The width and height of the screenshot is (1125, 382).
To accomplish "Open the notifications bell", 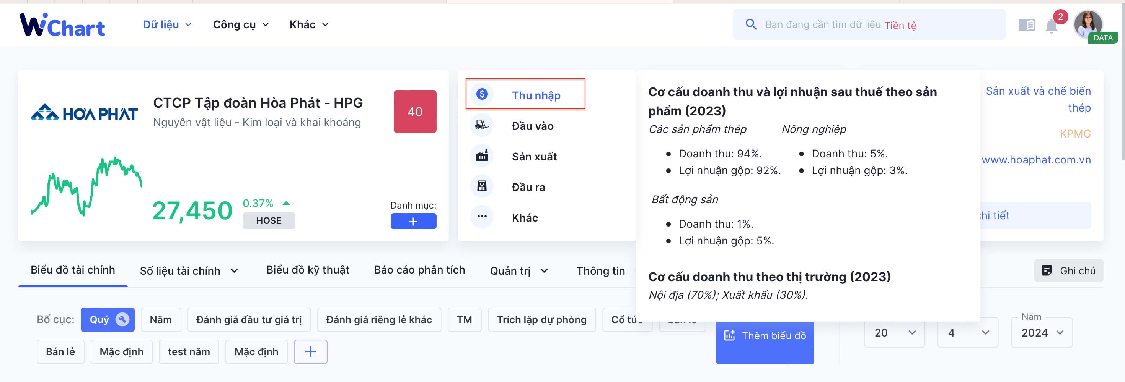I will click(1052, 26).
